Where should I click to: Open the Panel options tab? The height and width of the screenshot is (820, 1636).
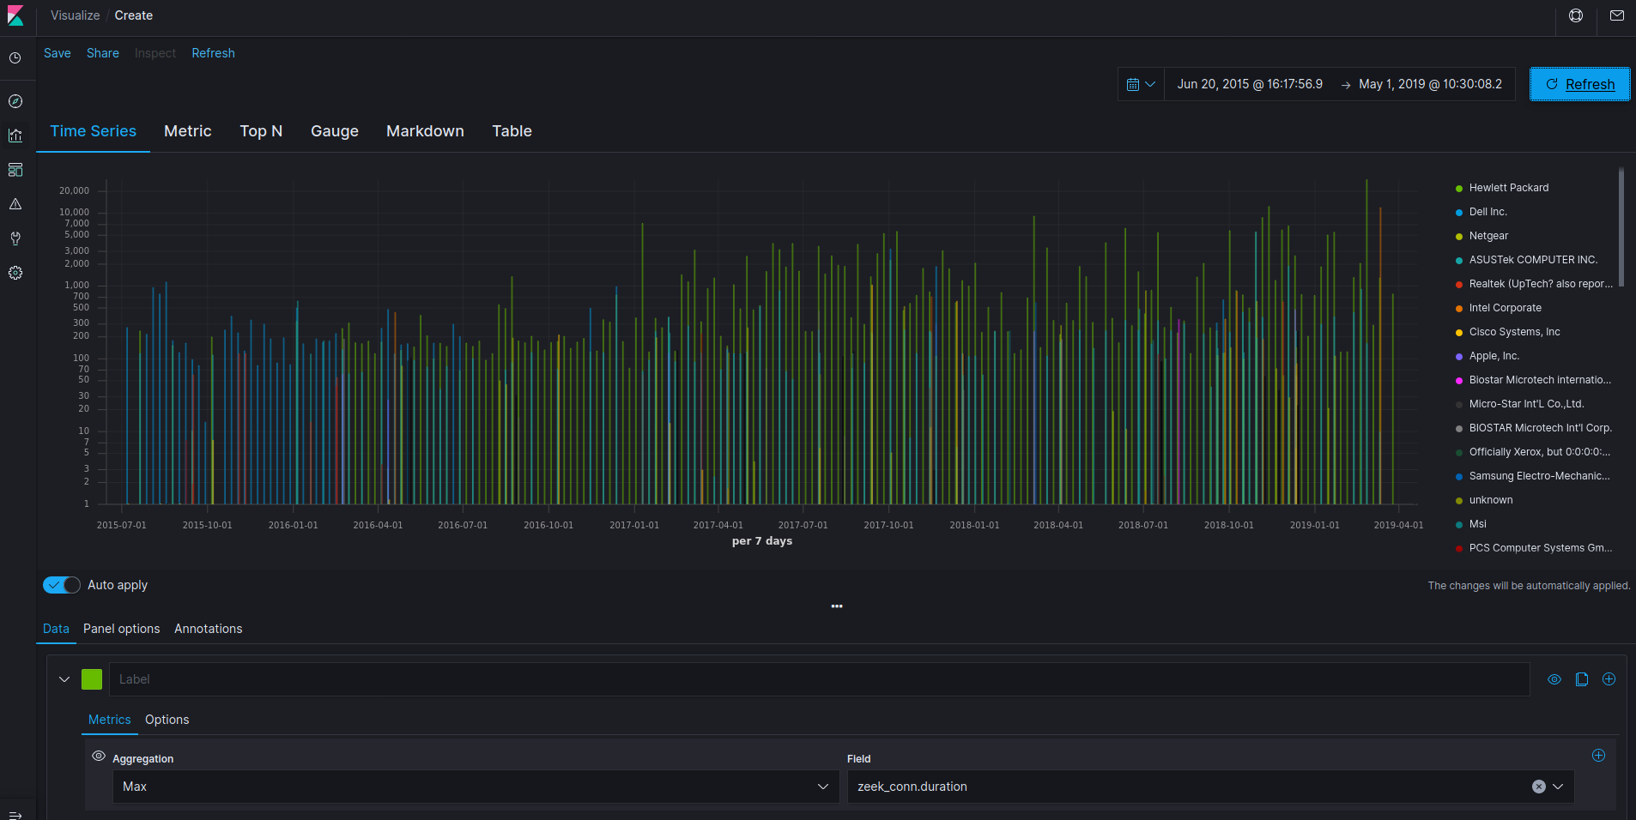tap(121, 628)
